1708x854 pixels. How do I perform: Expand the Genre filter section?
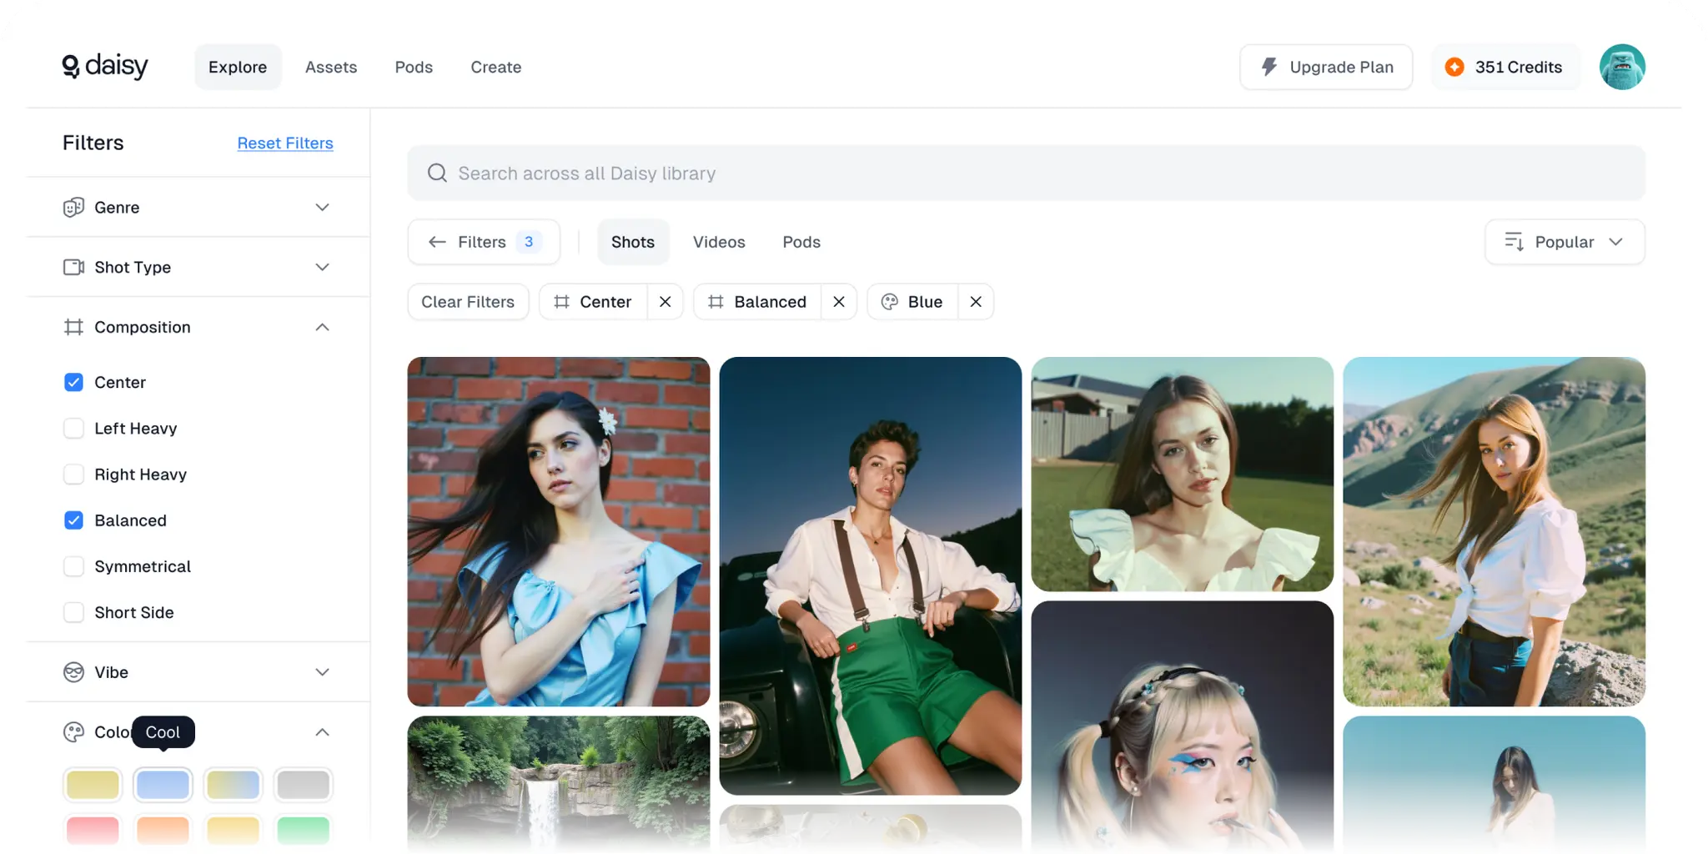pos(322,207)
